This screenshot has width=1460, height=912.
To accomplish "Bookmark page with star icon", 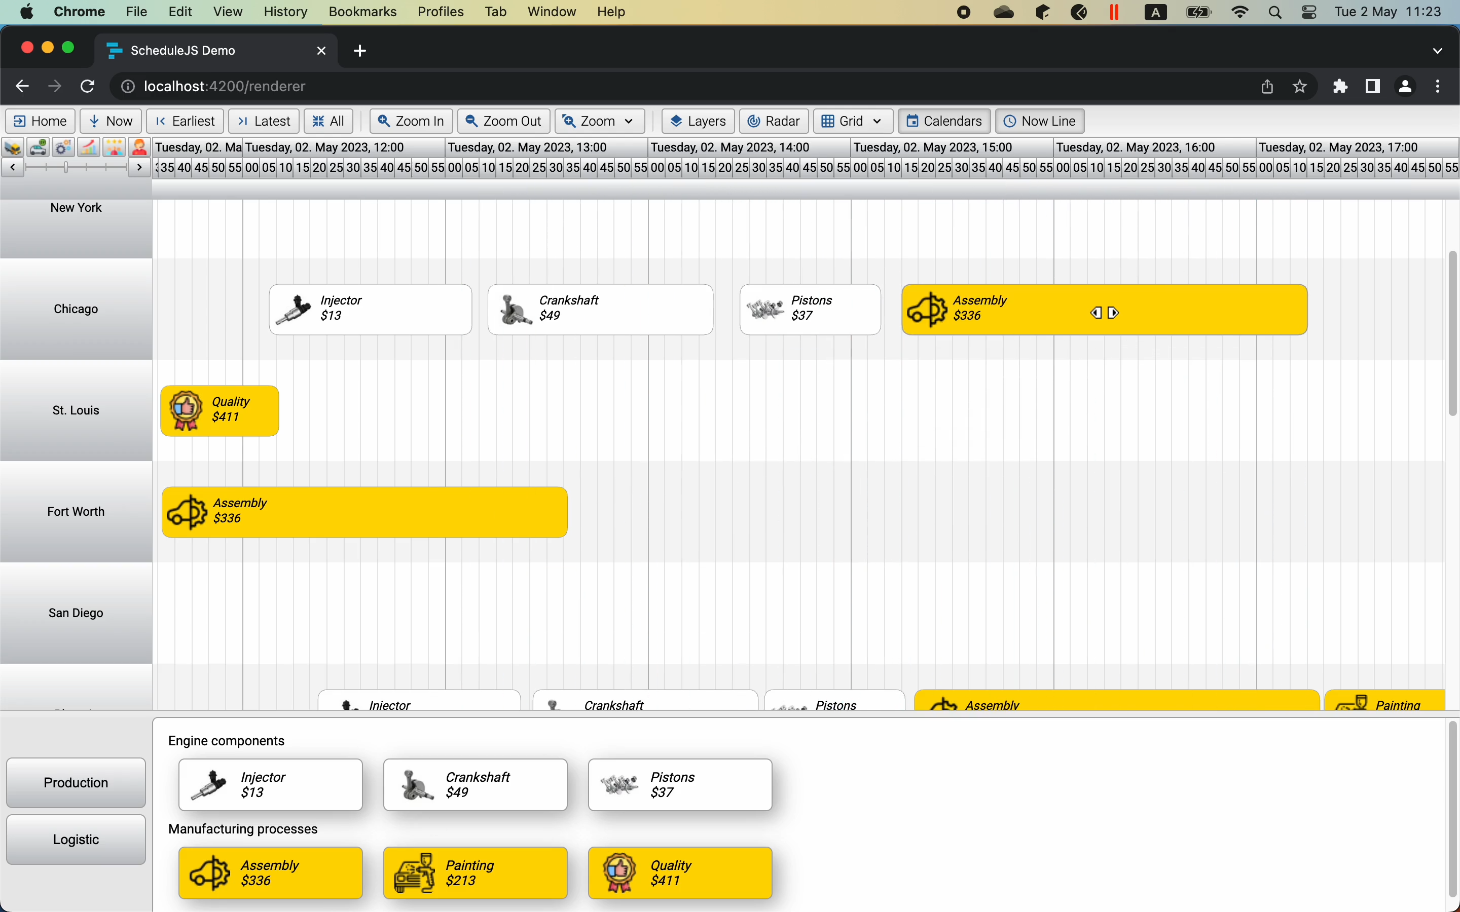I will tap(1299, 86).
